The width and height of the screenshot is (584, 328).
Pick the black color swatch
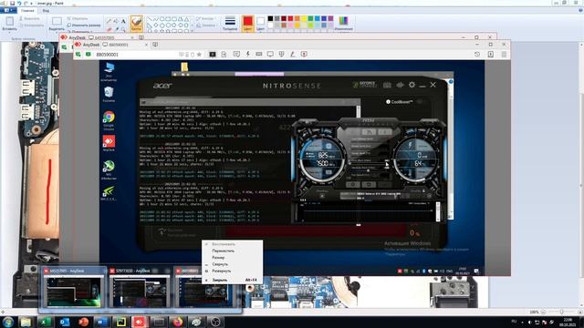pyautogui.click(x=270, y=18)
